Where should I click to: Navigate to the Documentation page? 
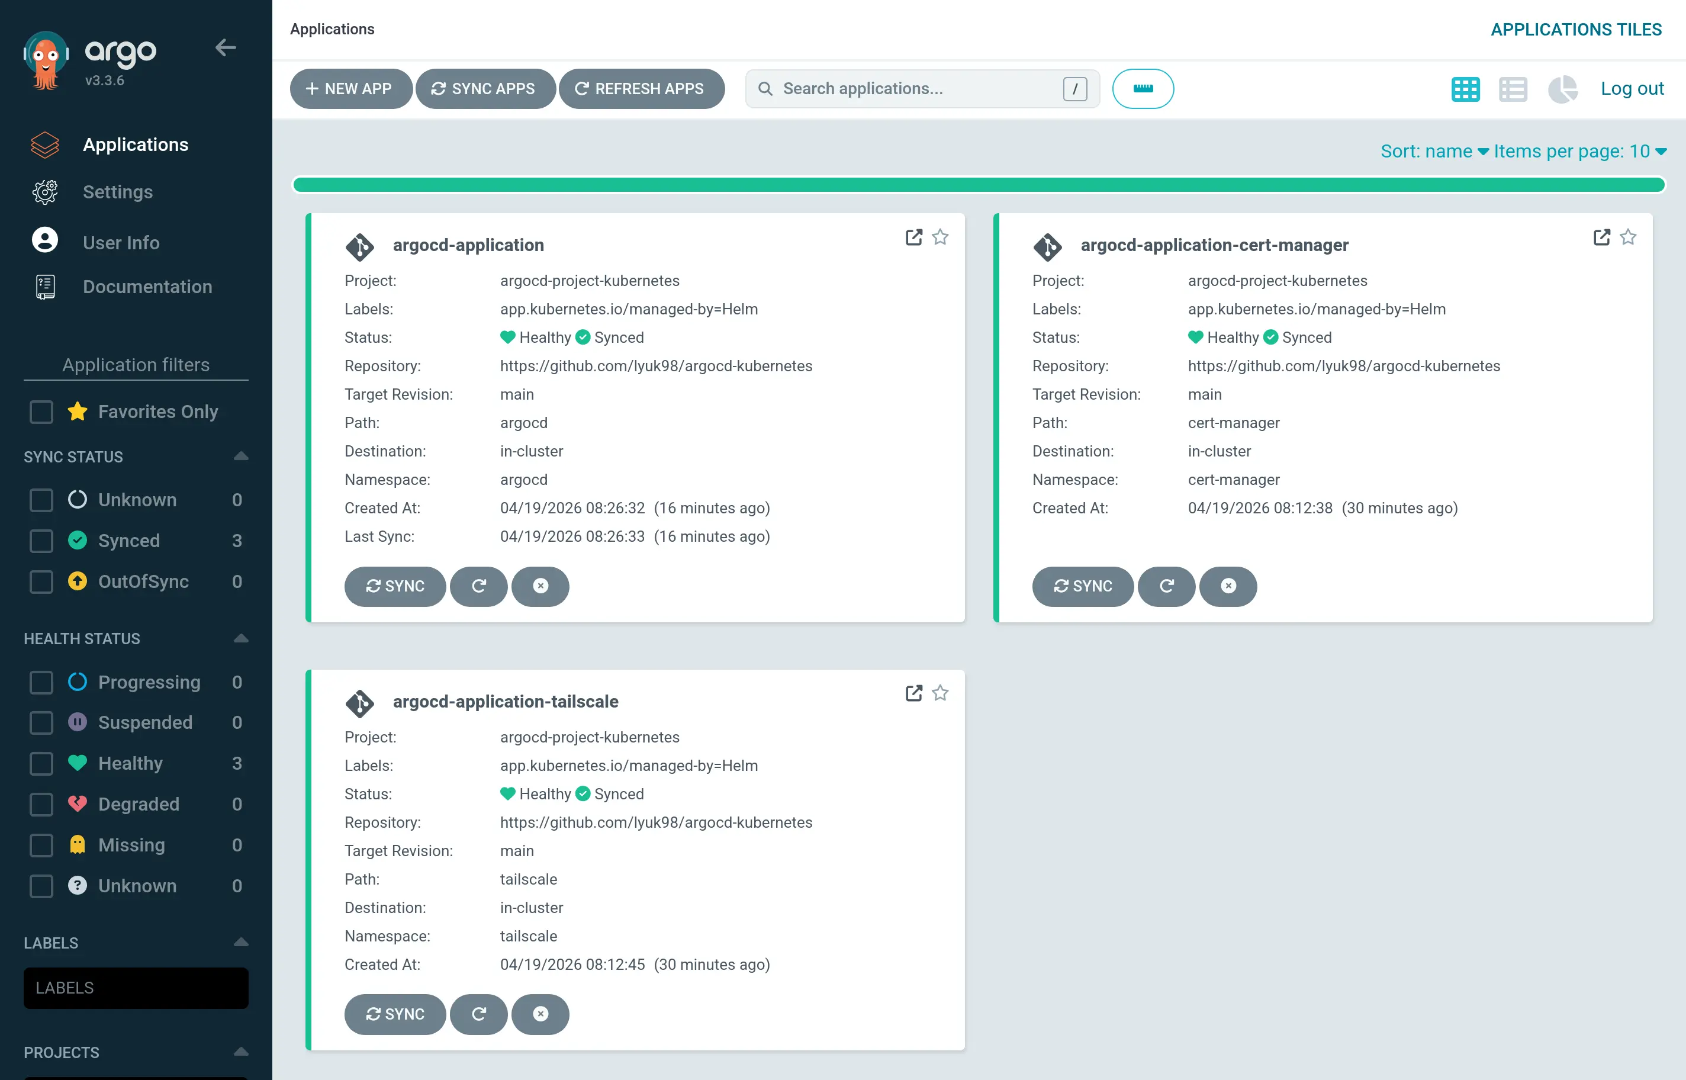pos(147,286)
